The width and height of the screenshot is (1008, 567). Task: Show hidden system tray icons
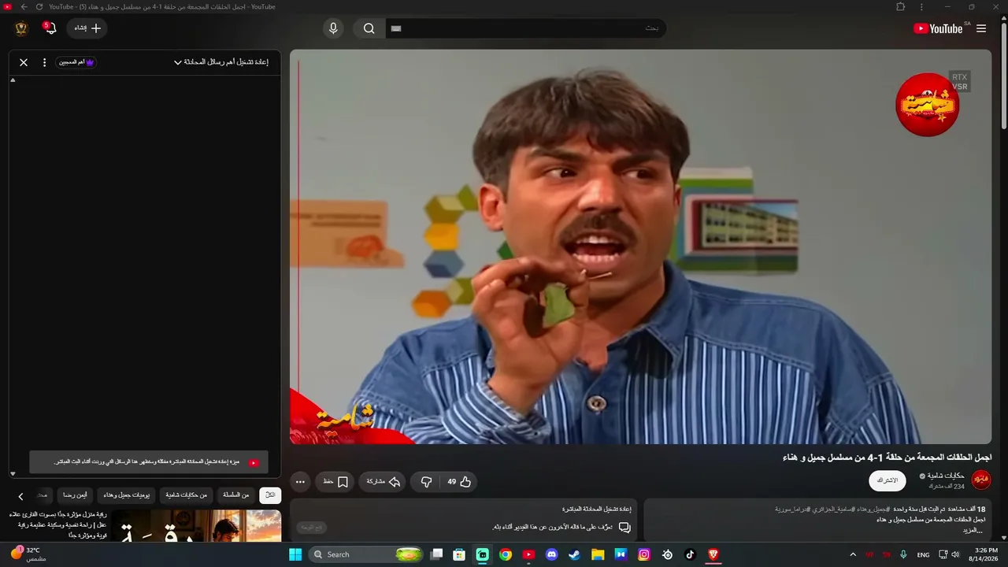(x=853, y=554)
